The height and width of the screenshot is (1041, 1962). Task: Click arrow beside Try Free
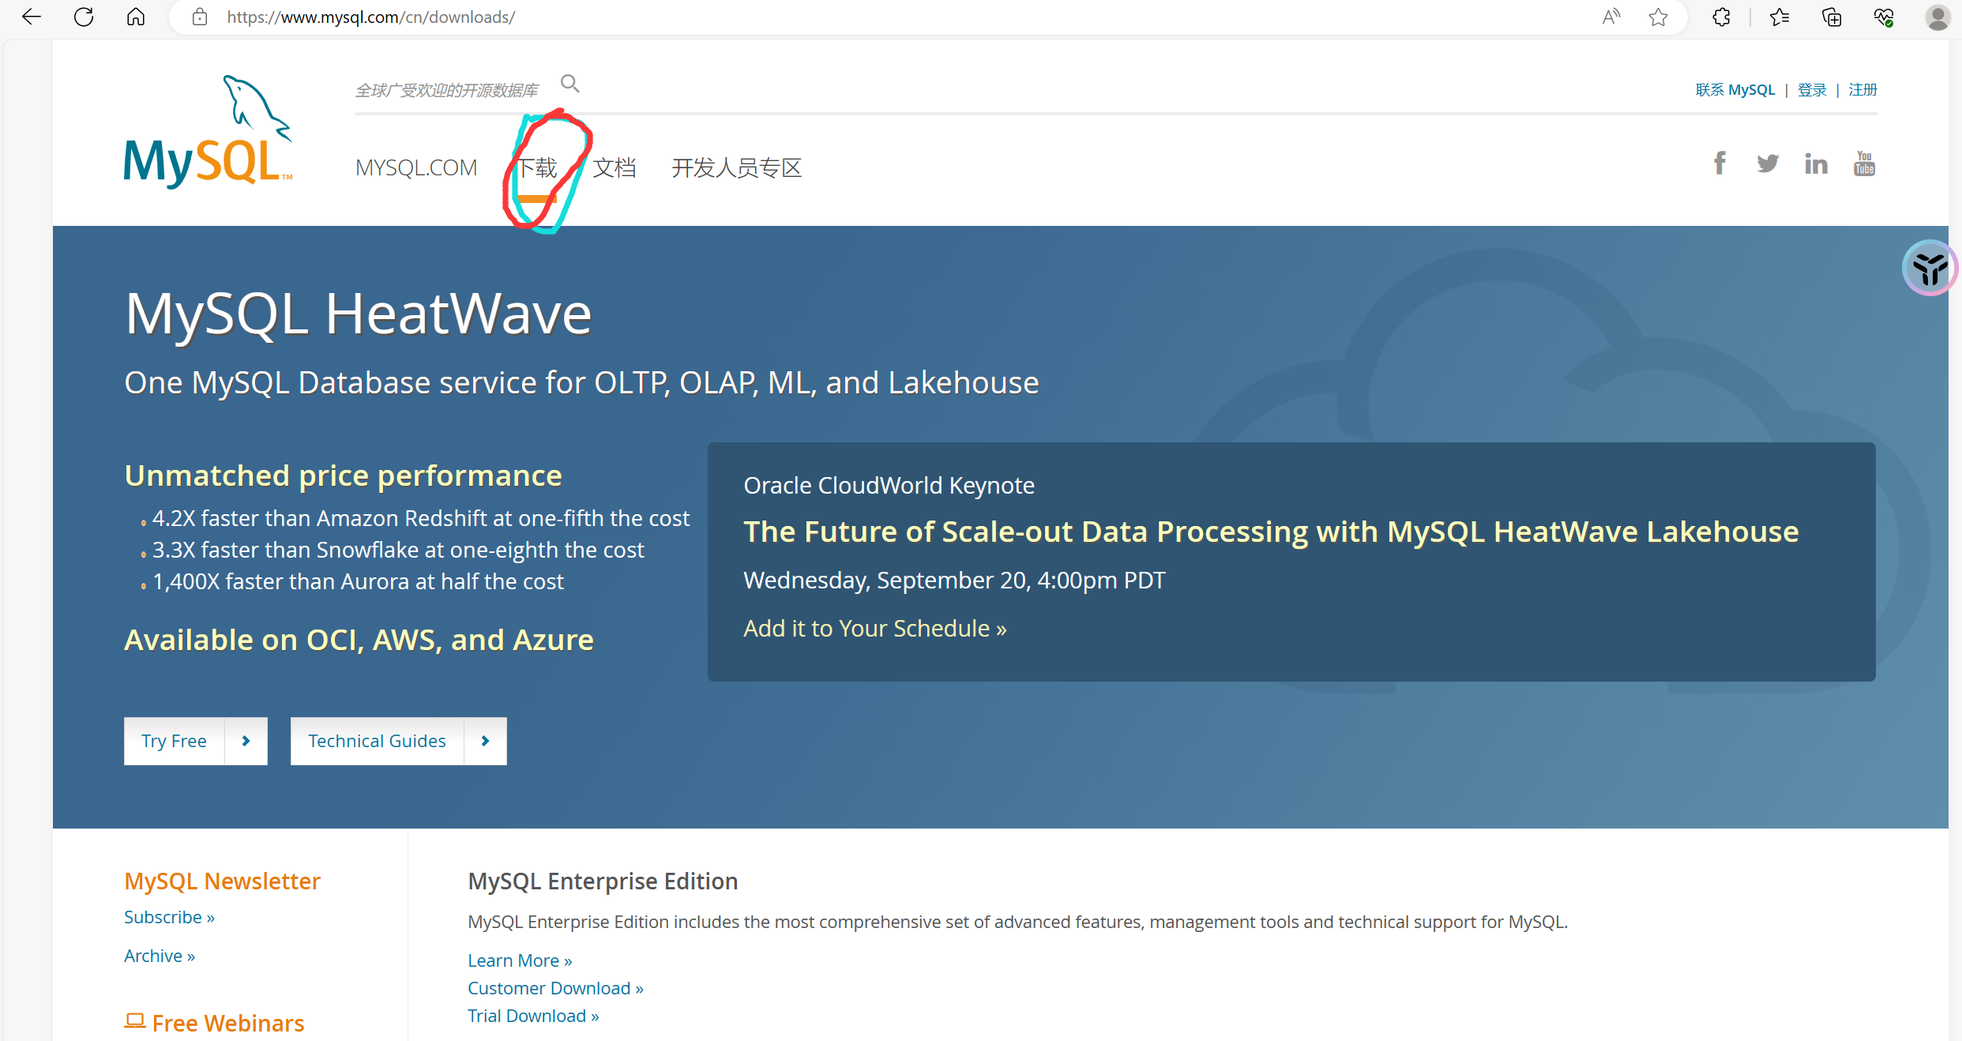(x=246, y=741)
